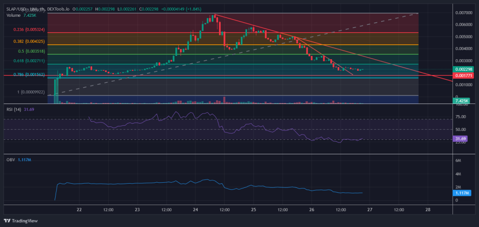The width and height of the screenshot is (479, 227).
Task: Click the Fibonacci 0.382 (0.004325) label
Action: point(29,41)
